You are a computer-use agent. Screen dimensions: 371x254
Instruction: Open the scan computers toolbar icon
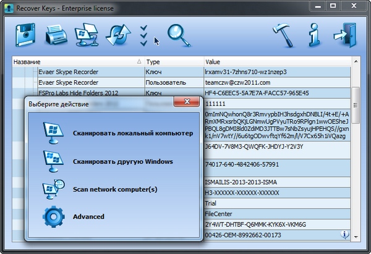coord(87,35)
